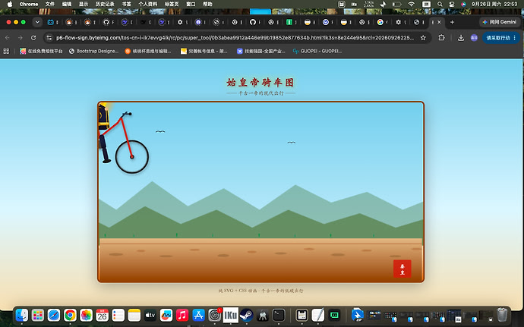
Task: Click the red seal stamp in the scene
Action: coord(402,269)
